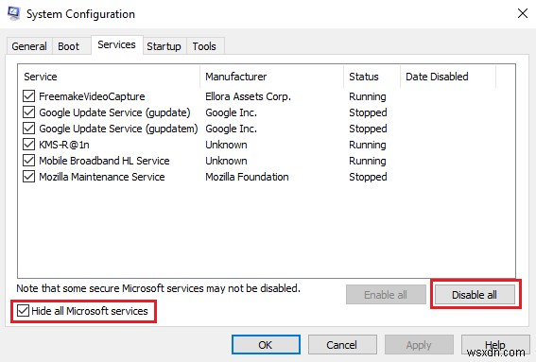Click Unknown manufacturer in Mobile Broadband row
The height and width of the screenshot is (362, 536).
coord(226,161)
